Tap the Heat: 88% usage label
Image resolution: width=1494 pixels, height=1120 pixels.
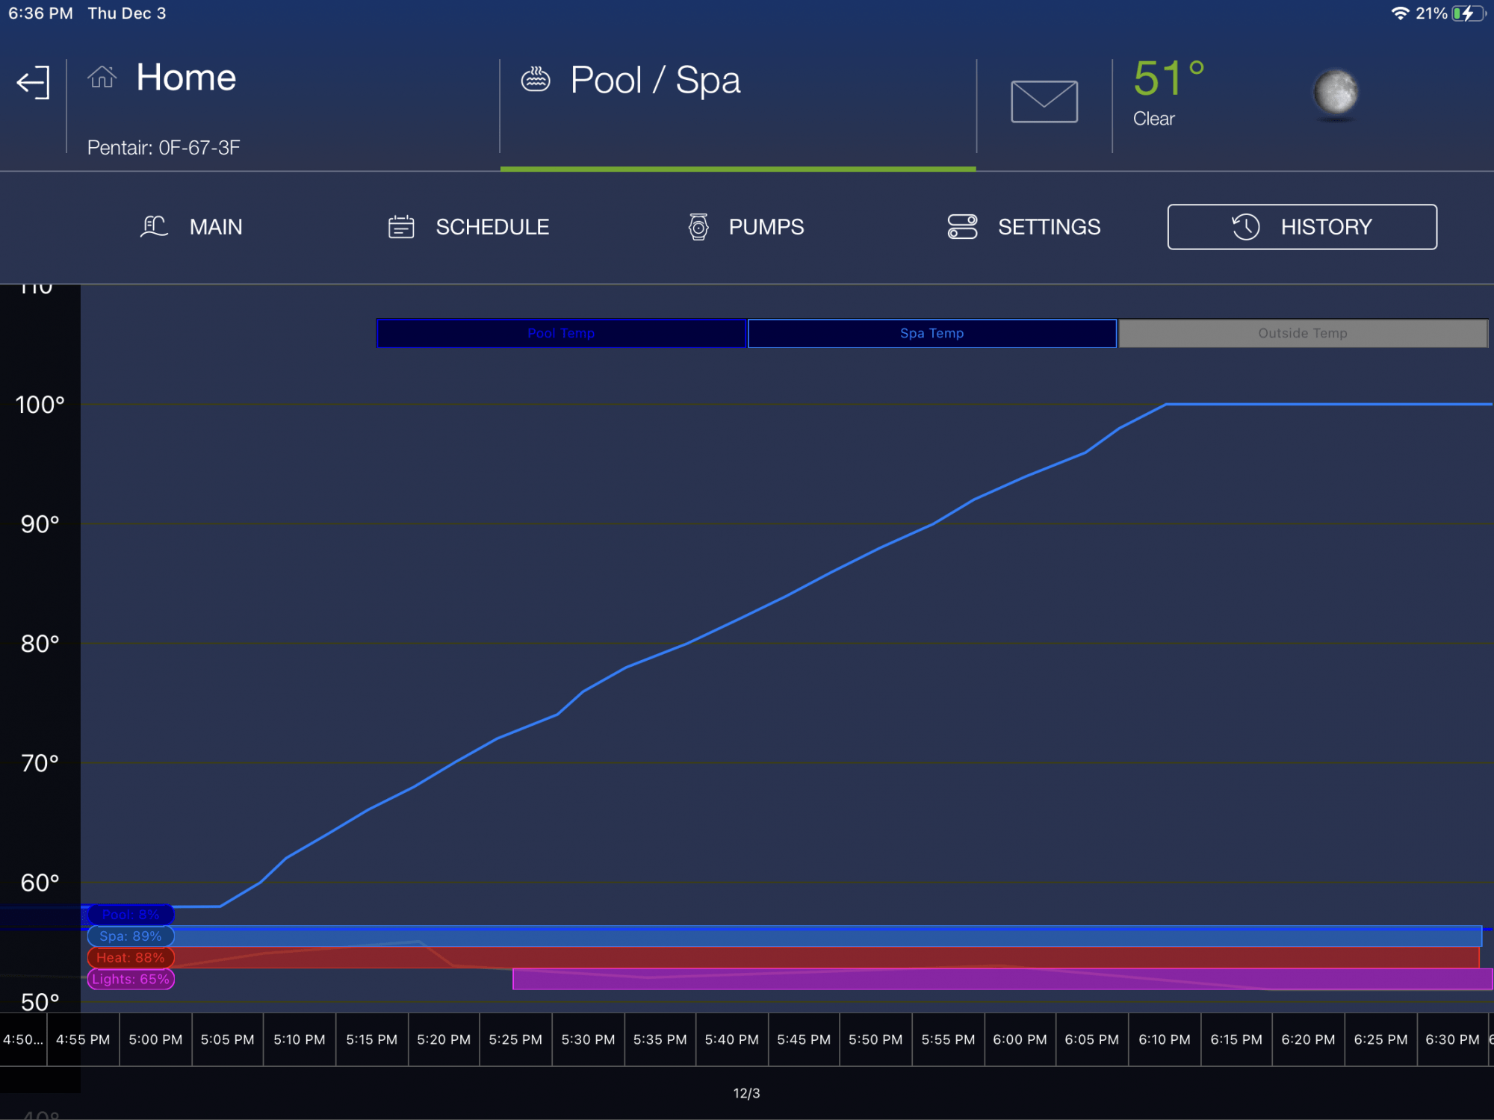131,958
